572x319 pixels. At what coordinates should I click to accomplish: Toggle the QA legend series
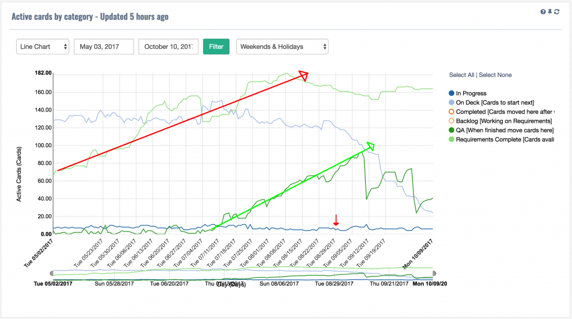coord(501,130)
